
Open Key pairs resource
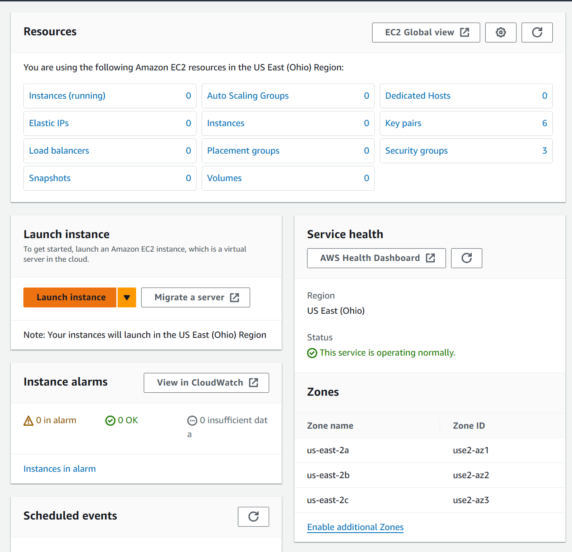click(x=466, y=123)
